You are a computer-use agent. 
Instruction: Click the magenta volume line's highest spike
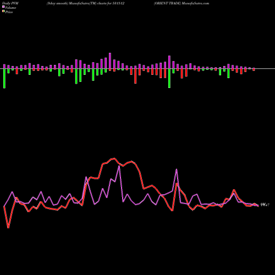[x=119, y=166]
